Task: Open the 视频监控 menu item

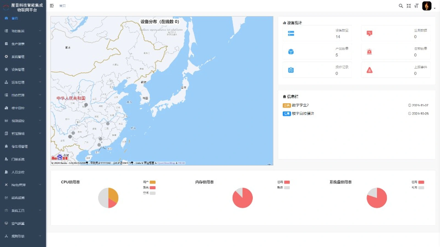Action: point(23,121)
